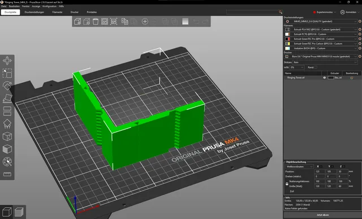The image size is (362, 219).
Task: Open the Konfiguration menu
Action: 49,6
